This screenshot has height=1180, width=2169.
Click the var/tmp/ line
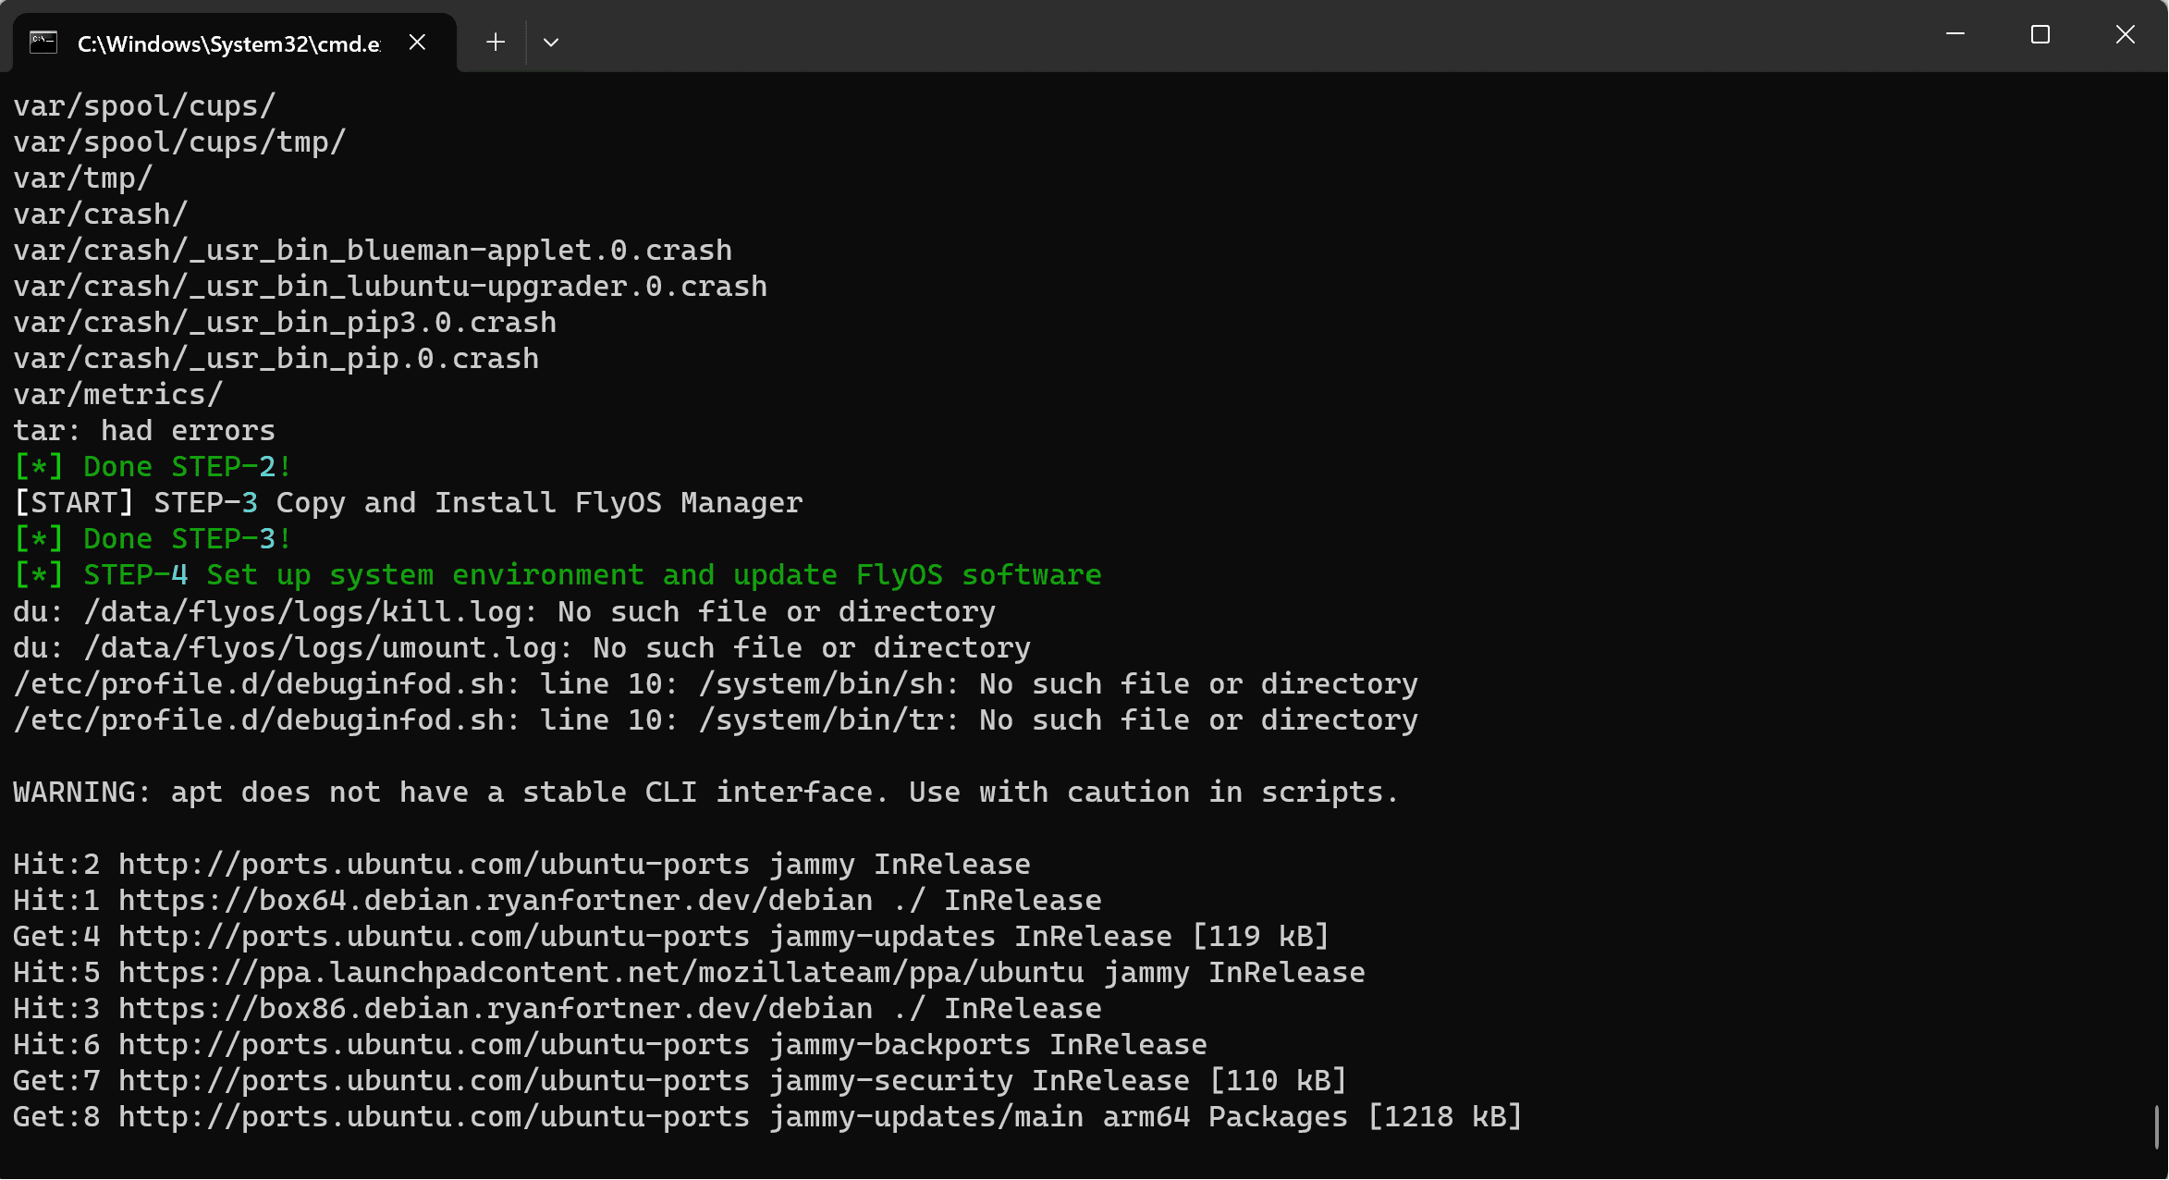83,178
